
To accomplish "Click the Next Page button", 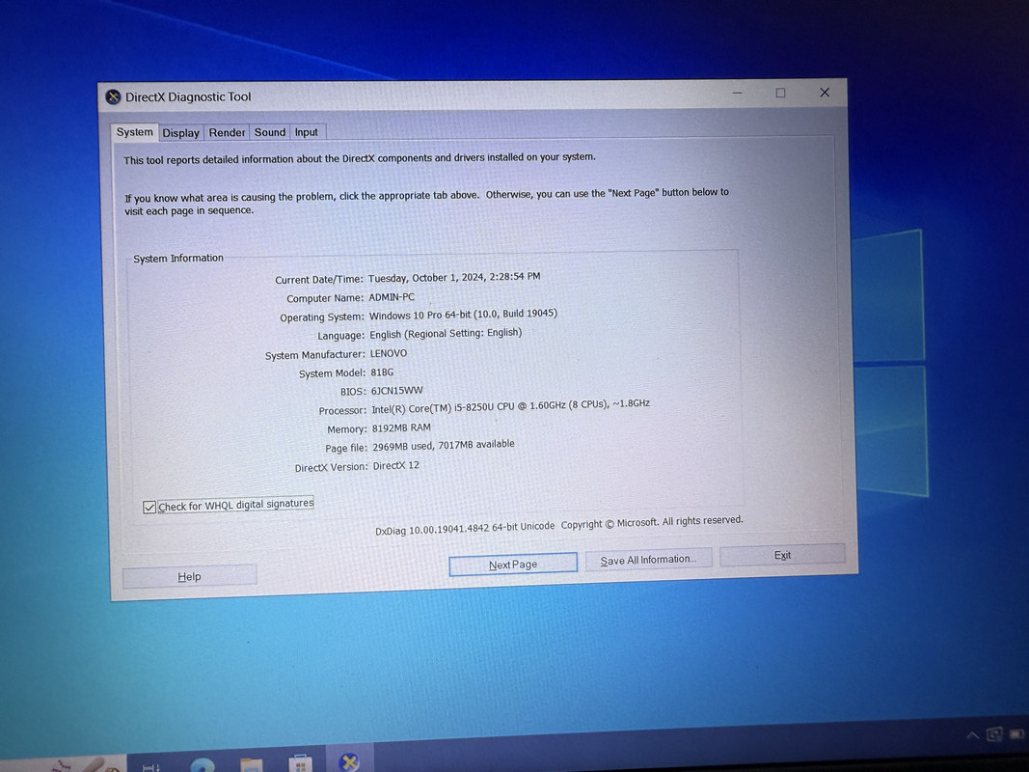I will click(513, 565).
